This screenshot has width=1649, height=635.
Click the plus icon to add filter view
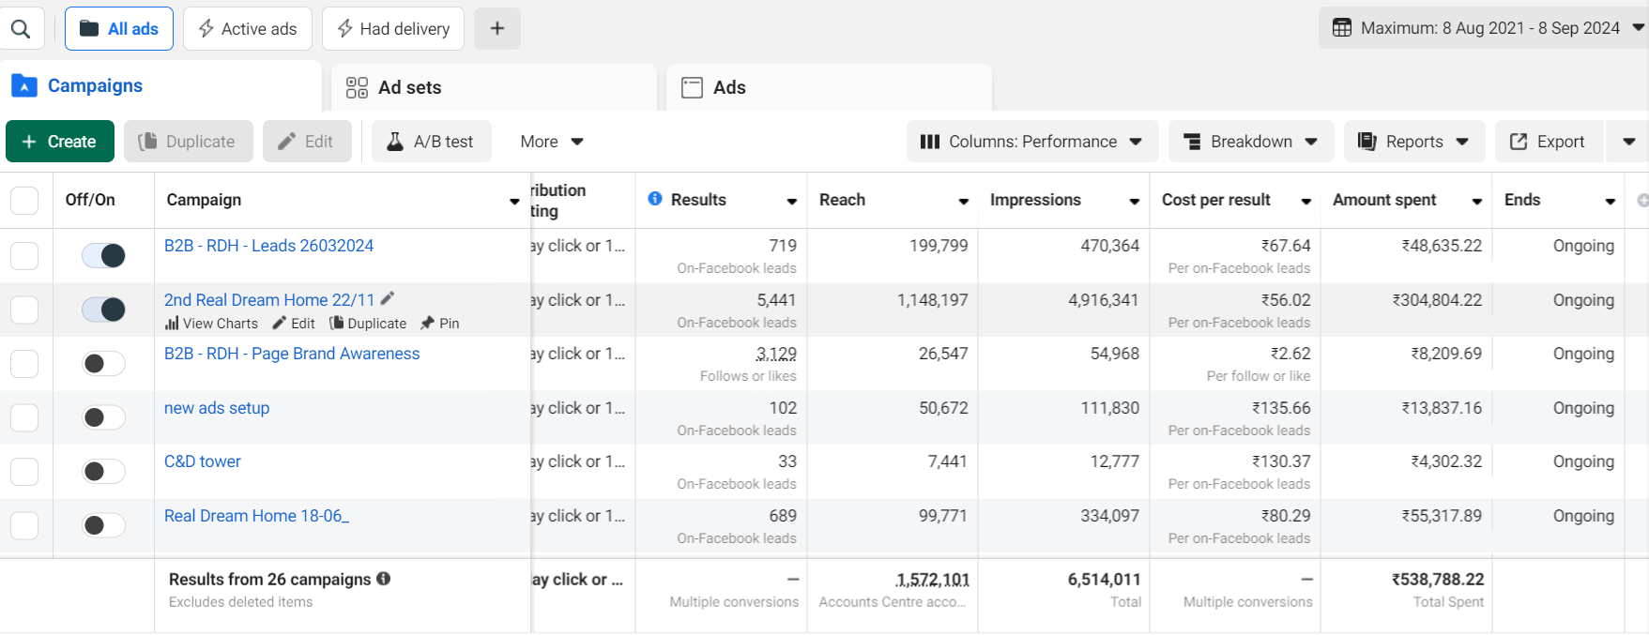coord(497,29)
